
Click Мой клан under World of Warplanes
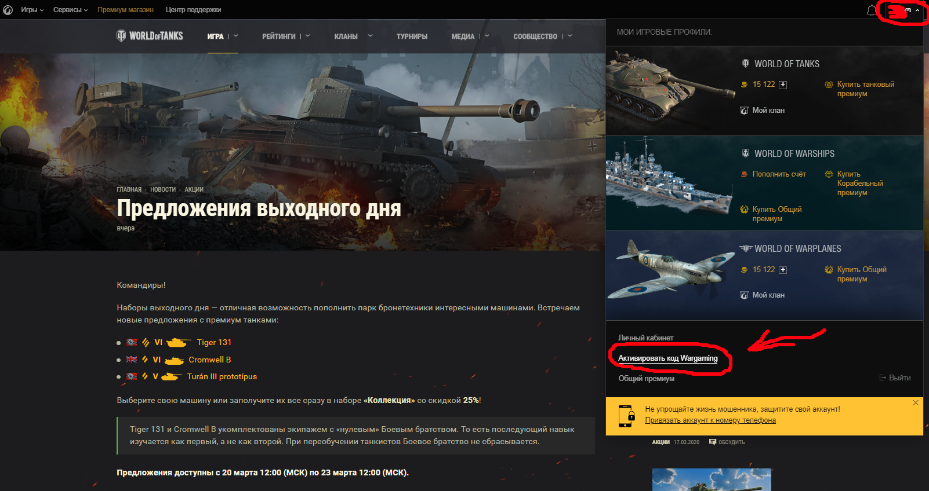pyautogui.click(x=768, y=295)
